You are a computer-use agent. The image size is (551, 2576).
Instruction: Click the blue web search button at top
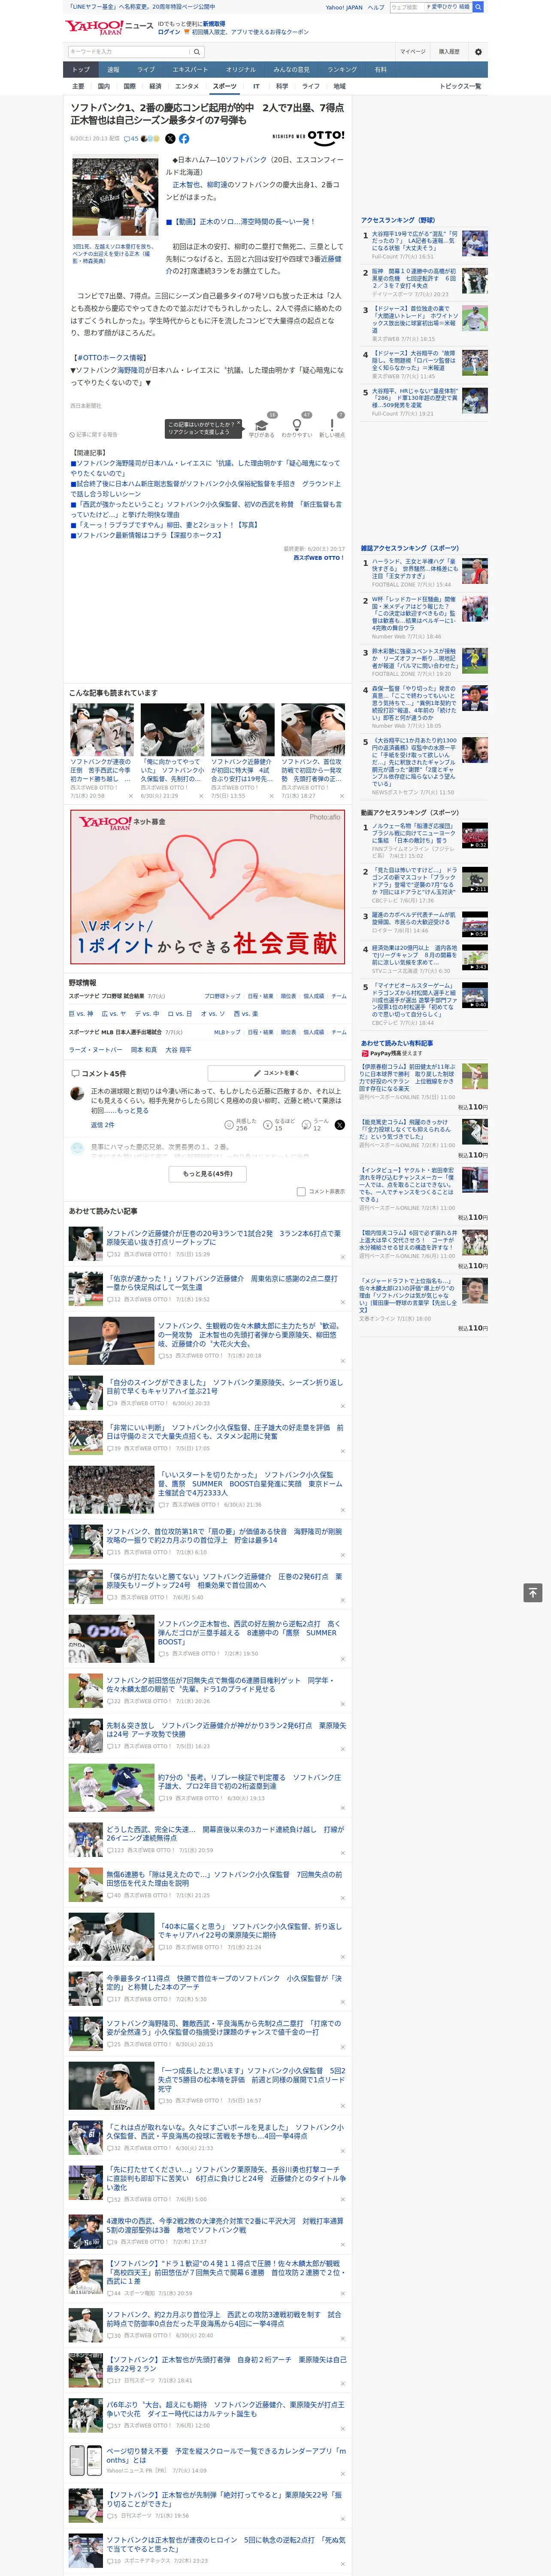point(478,7)
